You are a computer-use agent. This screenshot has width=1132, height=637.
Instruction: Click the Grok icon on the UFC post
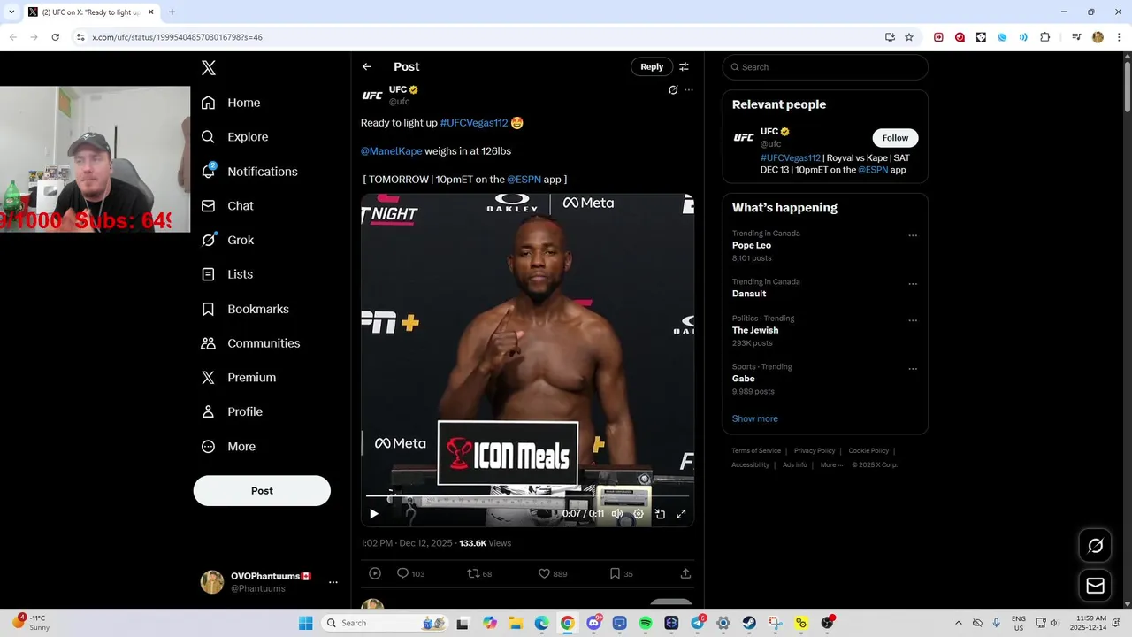tap(673, 90)
